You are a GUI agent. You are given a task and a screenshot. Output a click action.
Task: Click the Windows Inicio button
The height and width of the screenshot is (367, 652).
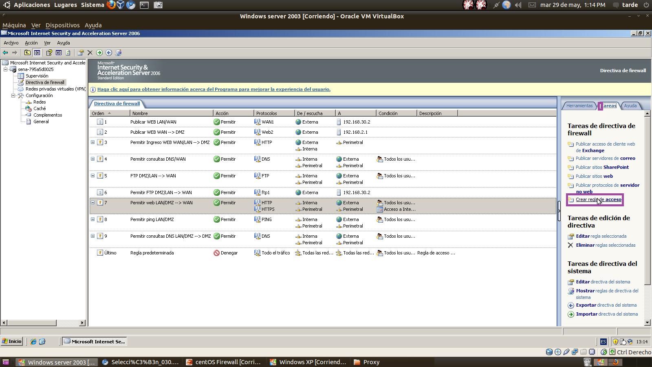pyautogui.click(x=12, y=341)
